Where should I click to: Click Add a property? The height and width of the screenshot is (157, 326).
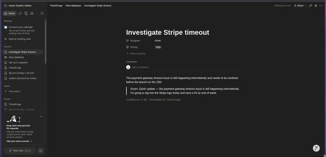(x=136, y=54)
